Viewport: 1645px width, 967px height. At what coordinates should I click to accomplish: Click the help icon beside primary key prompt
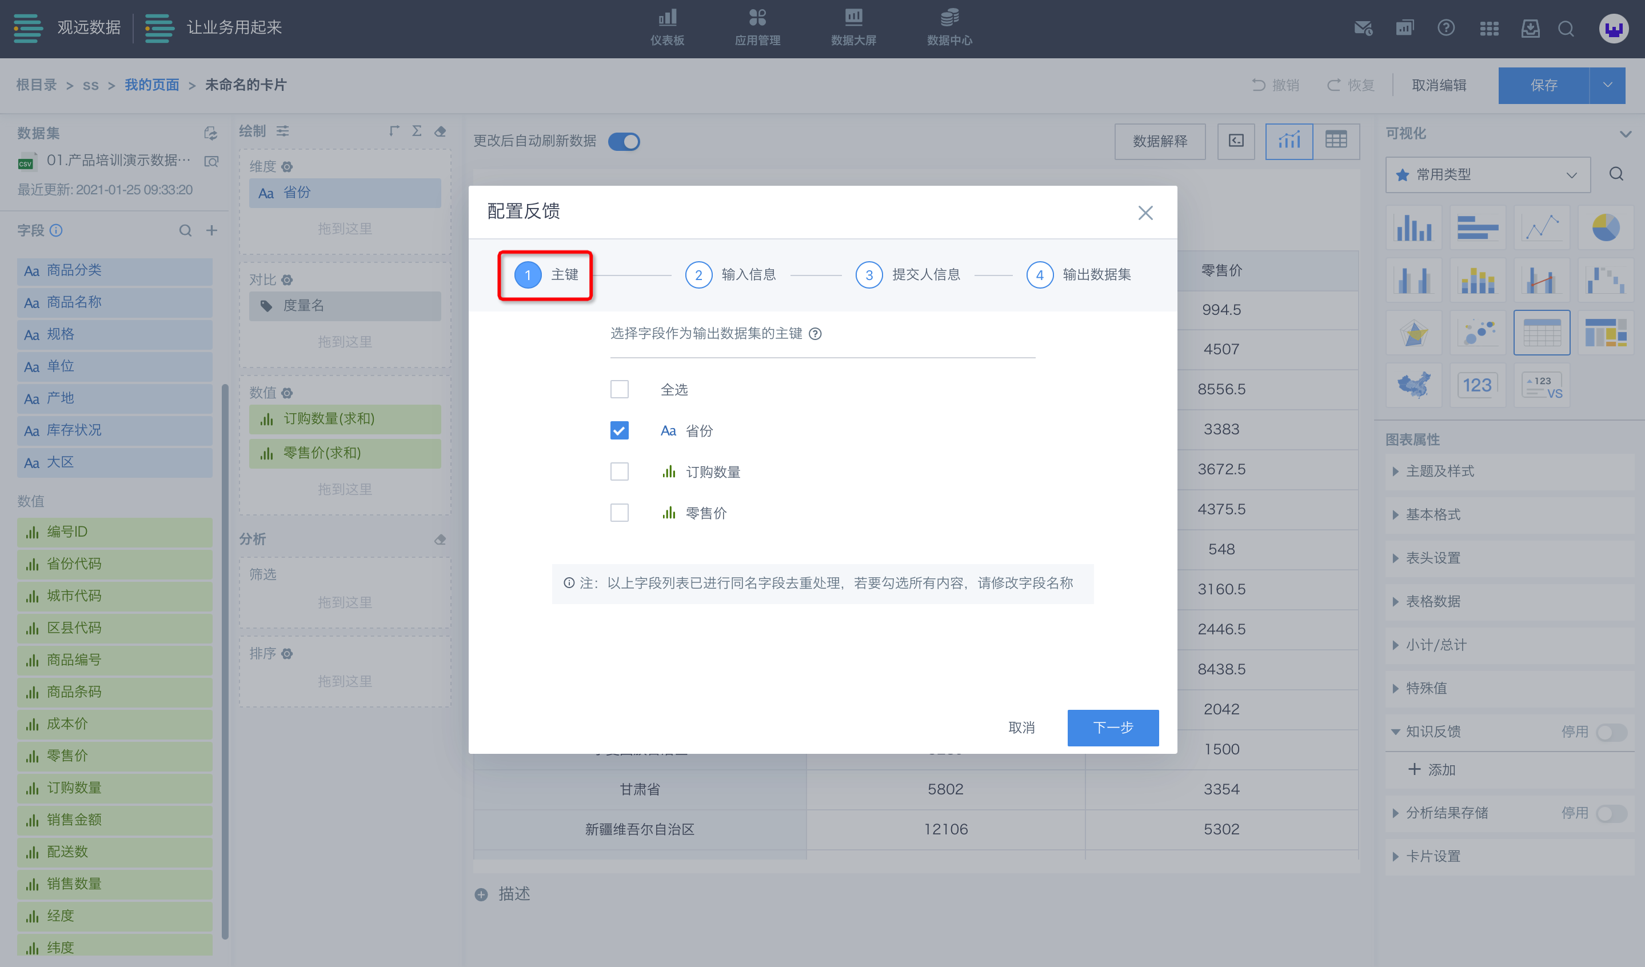815,334
